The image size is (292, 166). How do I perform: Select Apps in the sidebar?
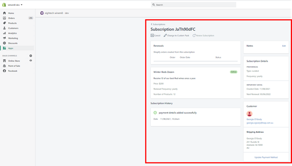[11, 48]
